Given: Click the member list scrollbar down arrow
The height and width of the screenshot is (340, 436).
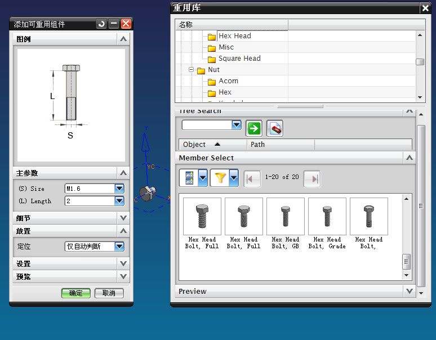Looking at the screenshot, I should pyautogui.click(x=406, y=275).
